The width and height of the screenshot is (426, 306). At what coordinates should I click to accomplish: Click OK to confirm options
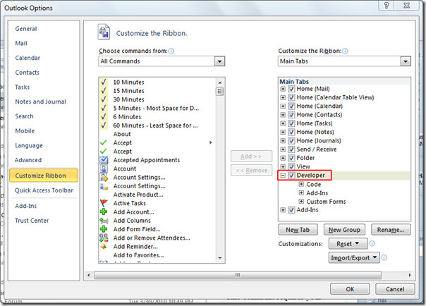click(x=350, y=289)
